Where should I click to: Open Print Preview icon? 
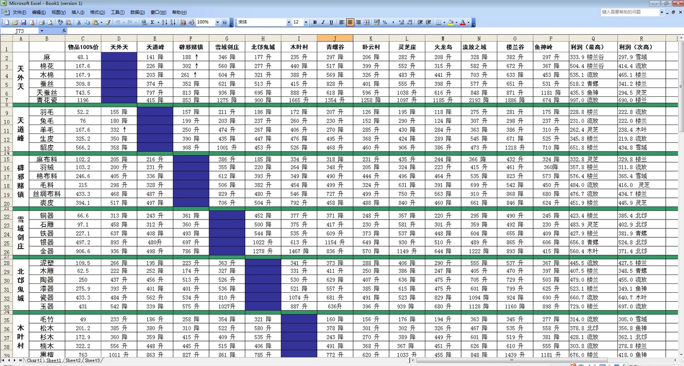50,22
